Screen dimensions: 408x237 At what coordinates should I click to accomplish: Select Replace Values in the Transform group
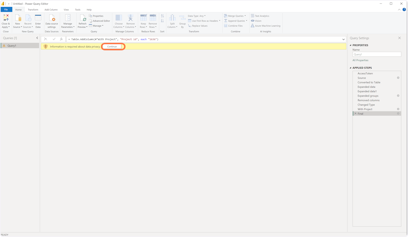click(x=198, y=26)
